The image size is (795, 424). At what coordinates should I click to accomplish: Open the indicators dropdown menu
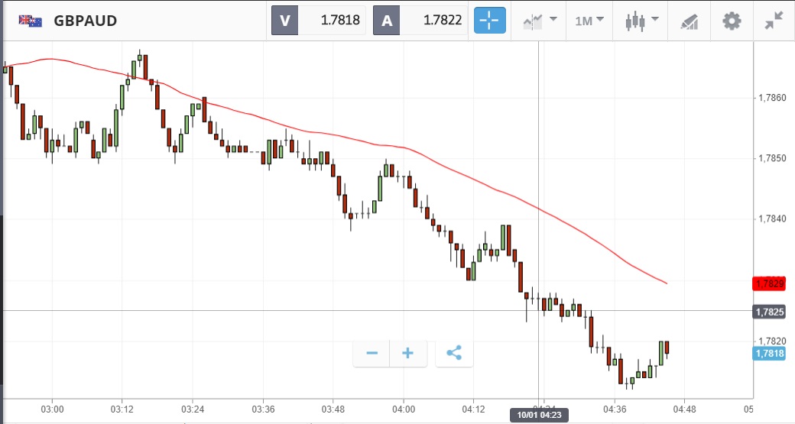(540, 21)
